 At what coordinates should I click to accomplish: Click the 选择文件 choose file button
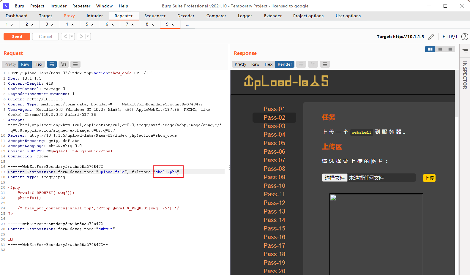[335, 178]
